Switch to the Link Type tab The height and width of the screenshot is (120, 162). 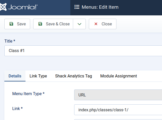[x=38, y=76]
